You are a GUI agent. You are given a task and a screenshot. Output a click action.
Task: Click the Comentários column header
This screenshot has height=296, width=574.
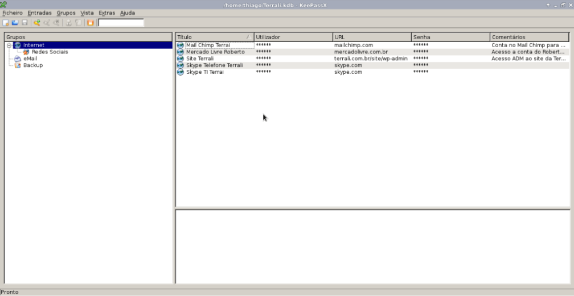(x=529, y=37)
